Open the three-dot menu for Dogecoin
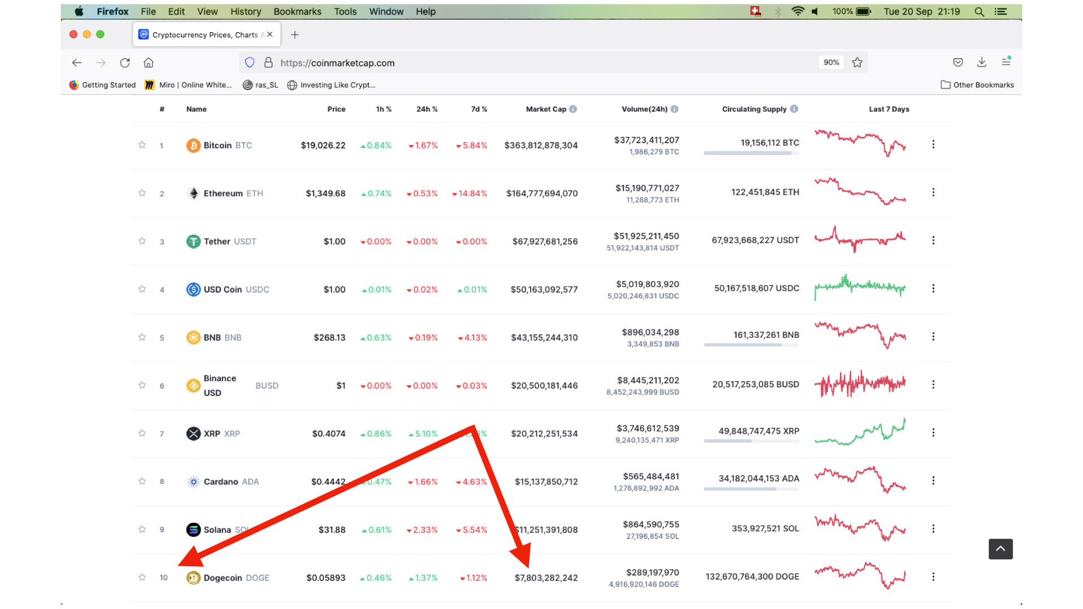 point(934,577)
